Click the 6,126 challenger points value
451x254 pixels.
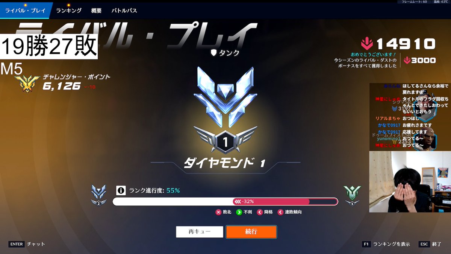[x=62, y=87]
